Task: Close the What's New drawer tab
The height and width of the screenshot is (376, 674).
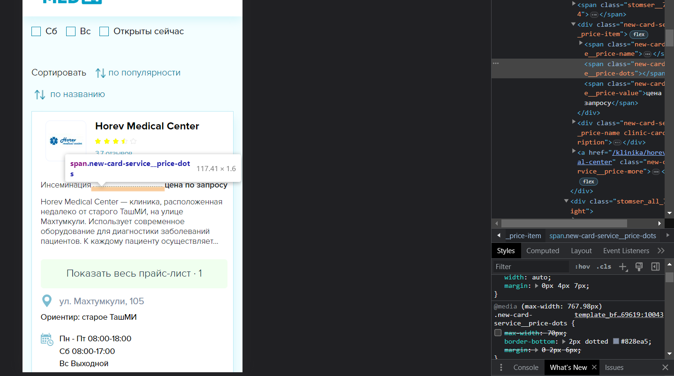Action: pos(594,368)
